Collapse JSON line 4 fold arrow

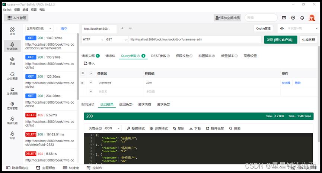point(94,145)
